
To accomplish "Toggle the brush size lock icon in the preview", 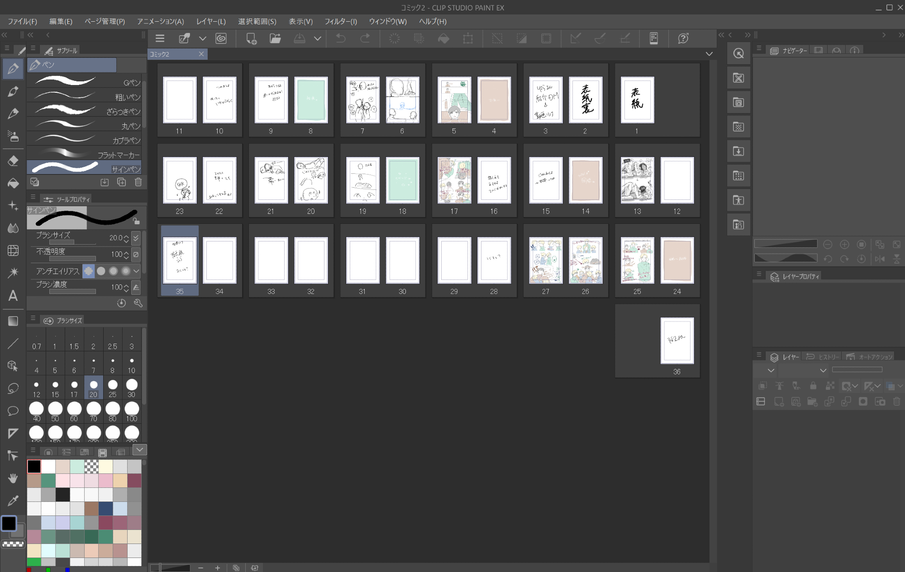I will point(136,221).
